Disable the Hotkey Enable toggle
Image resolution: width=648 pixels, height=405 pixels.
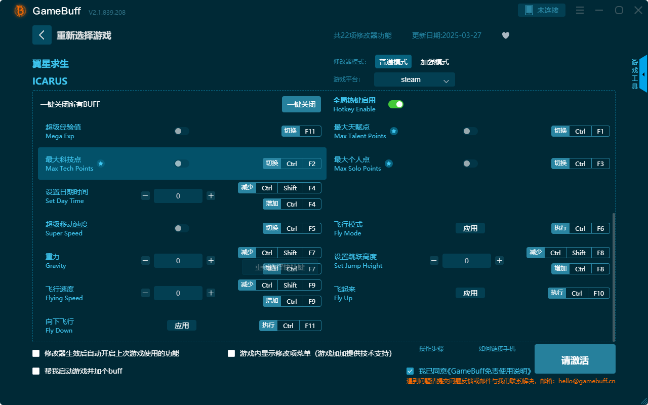pos(395,104)
